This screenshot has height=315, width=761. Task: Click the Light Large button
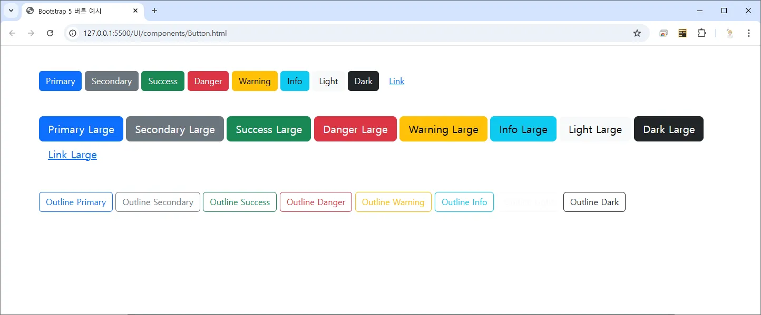click(595, 129)
